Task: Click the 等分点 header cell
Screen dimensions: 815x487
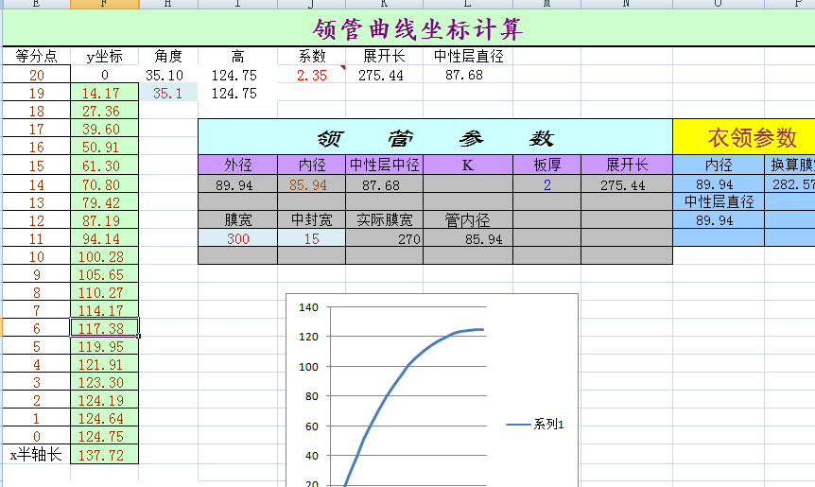Action: point(36,56)
